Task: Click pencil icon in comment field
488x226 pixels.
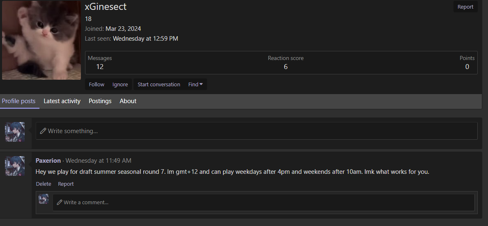Action: click(60, 203)
